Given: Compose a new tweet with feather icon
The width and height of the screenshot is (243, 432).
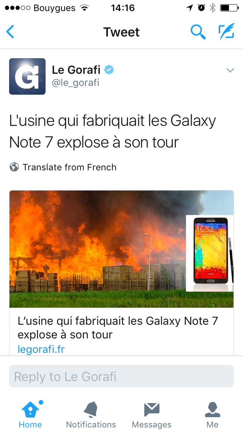Looking at the screenshot, I should (227, 32).
